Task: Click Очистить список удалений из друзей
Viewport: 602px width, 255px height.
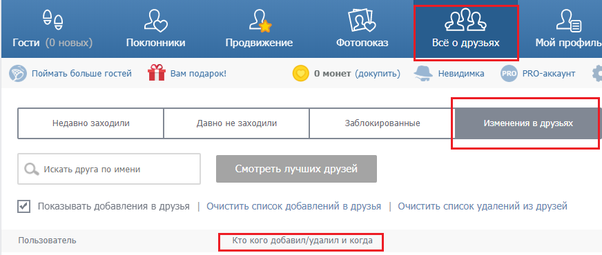Action: pyautogui.click(x=483, y=206)
